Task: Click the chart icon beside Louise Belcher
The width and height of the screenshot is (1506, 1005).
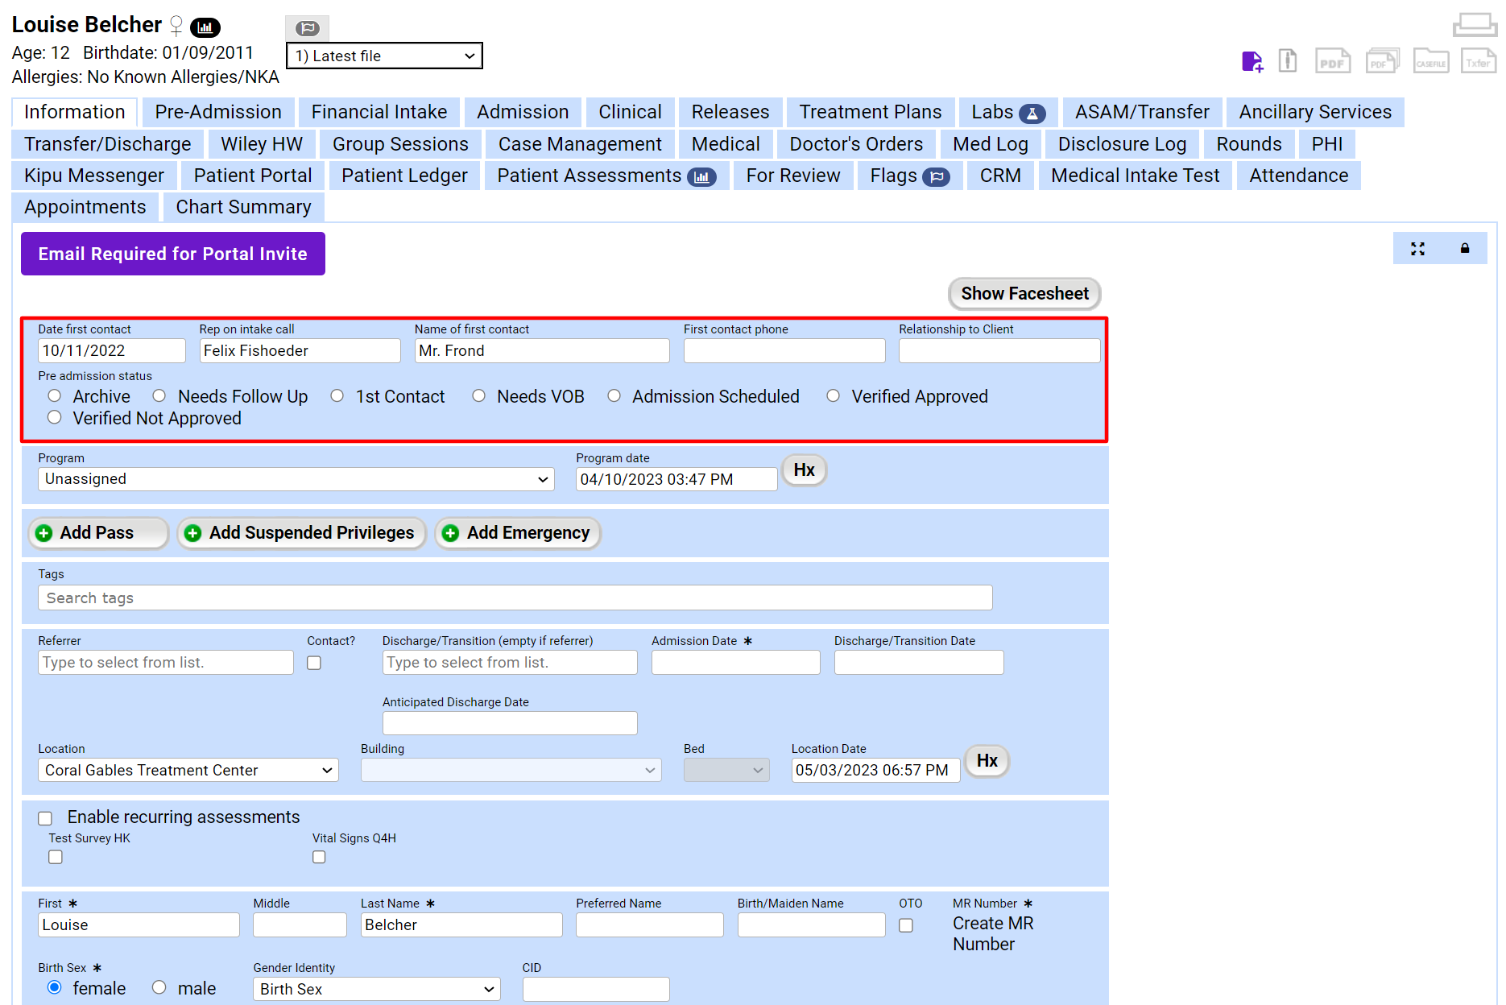Action: point(205,27)
